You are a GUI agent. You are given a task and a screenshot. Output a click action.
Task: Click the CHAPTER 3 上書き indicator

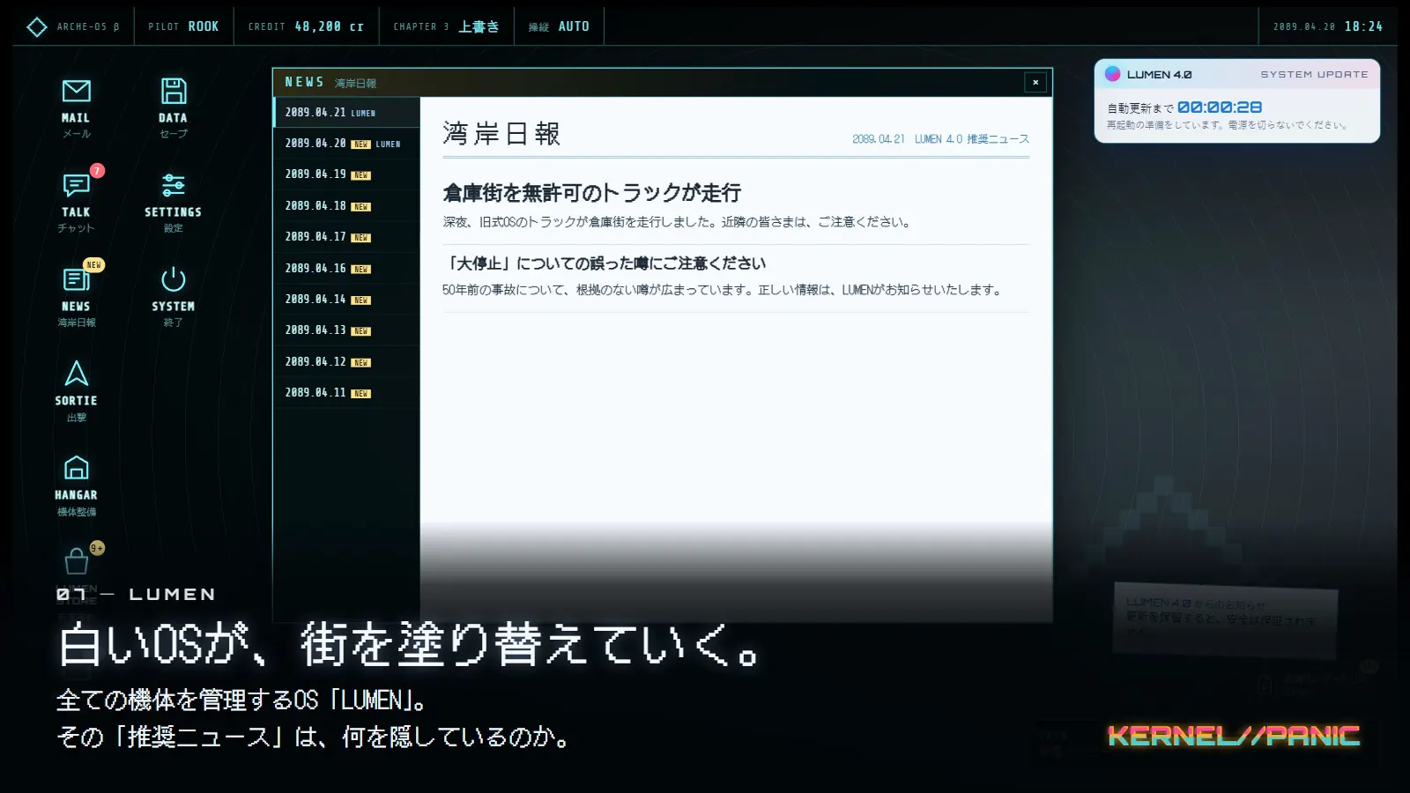[446, 26]
